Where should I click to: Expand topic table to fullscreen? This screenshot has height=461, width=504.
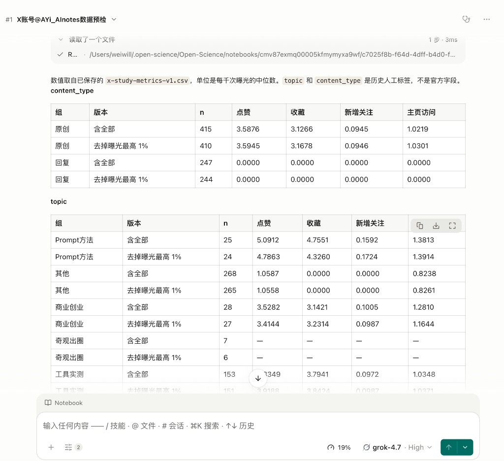click(x=452, y=226)
